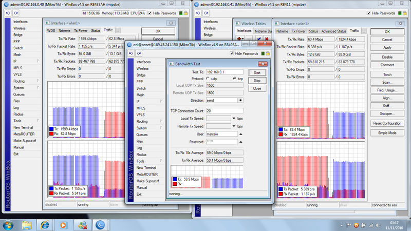The height and width of the screenshot is (231, 411).
Task: Click red X Disable icon in Wireless Tables
Action: click(x=267, y=38)
